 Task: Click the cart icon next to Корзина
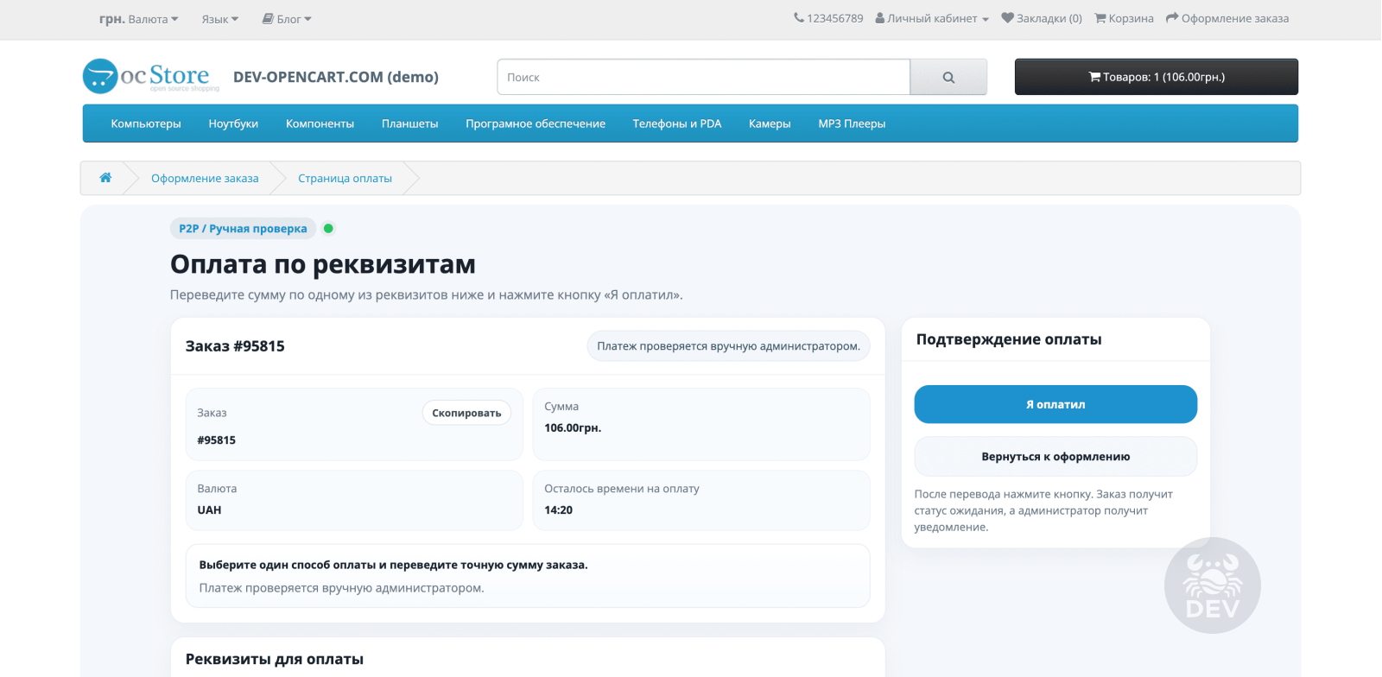click(1100, 18)
